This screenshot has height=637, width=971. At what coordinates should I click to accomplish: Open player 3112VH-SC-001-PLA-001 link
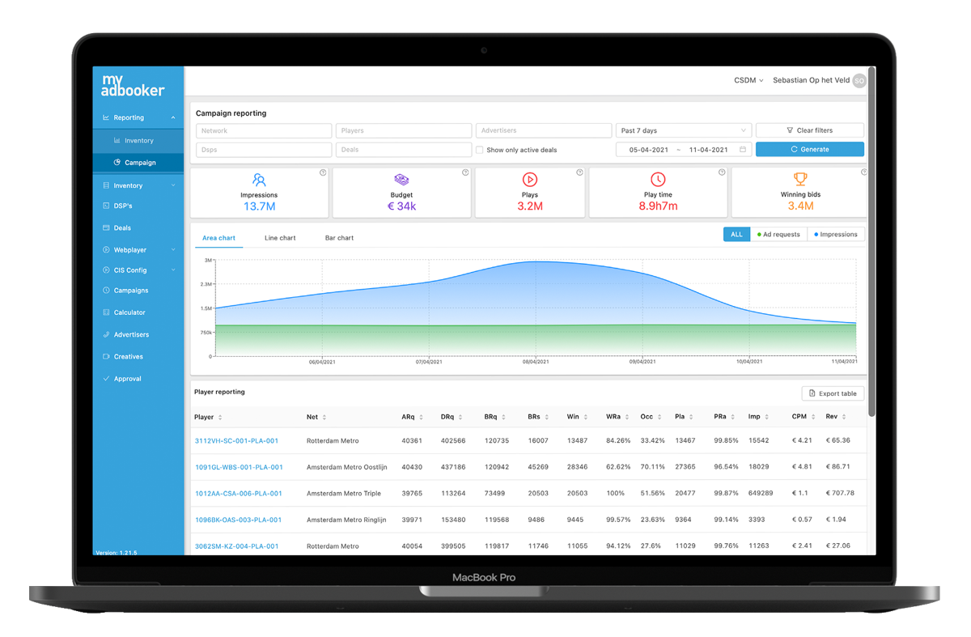(x=236, y=441)
